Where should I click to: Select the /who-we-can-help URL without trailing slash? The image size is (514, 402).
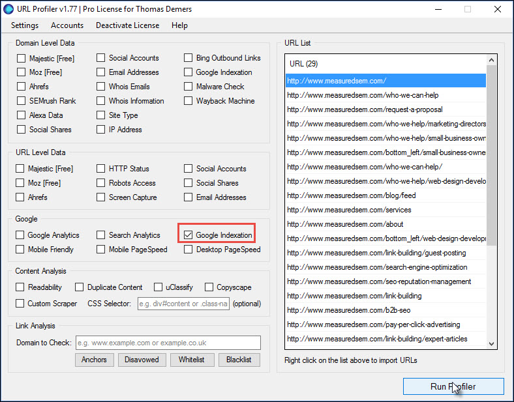(x=385, y=95)
